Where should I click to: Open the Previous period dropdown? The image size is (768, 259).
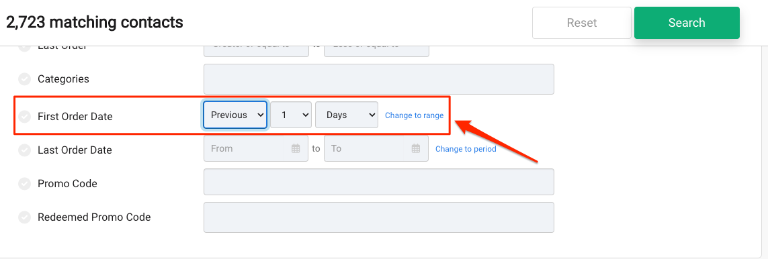pyautogui.click(x=235, y=115)
